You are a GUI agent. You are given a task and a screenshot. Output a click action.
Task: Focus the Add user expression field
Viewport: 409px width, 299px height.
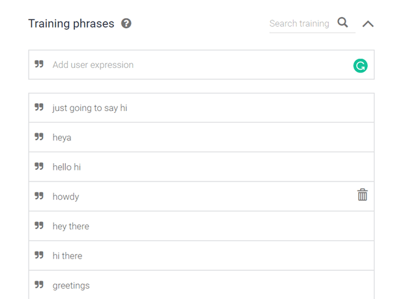196,65
